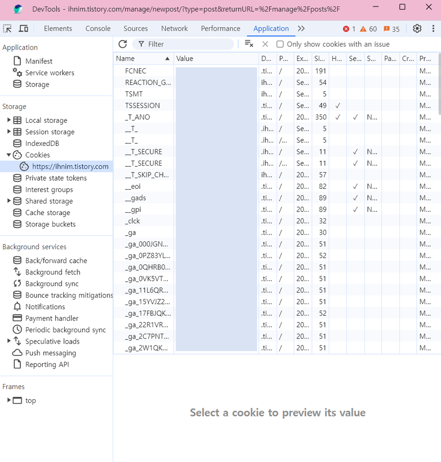Select the __gpi cookie row
Image resolution: width=441 pixels, height=462 pixels.
[x=276, y=209]
